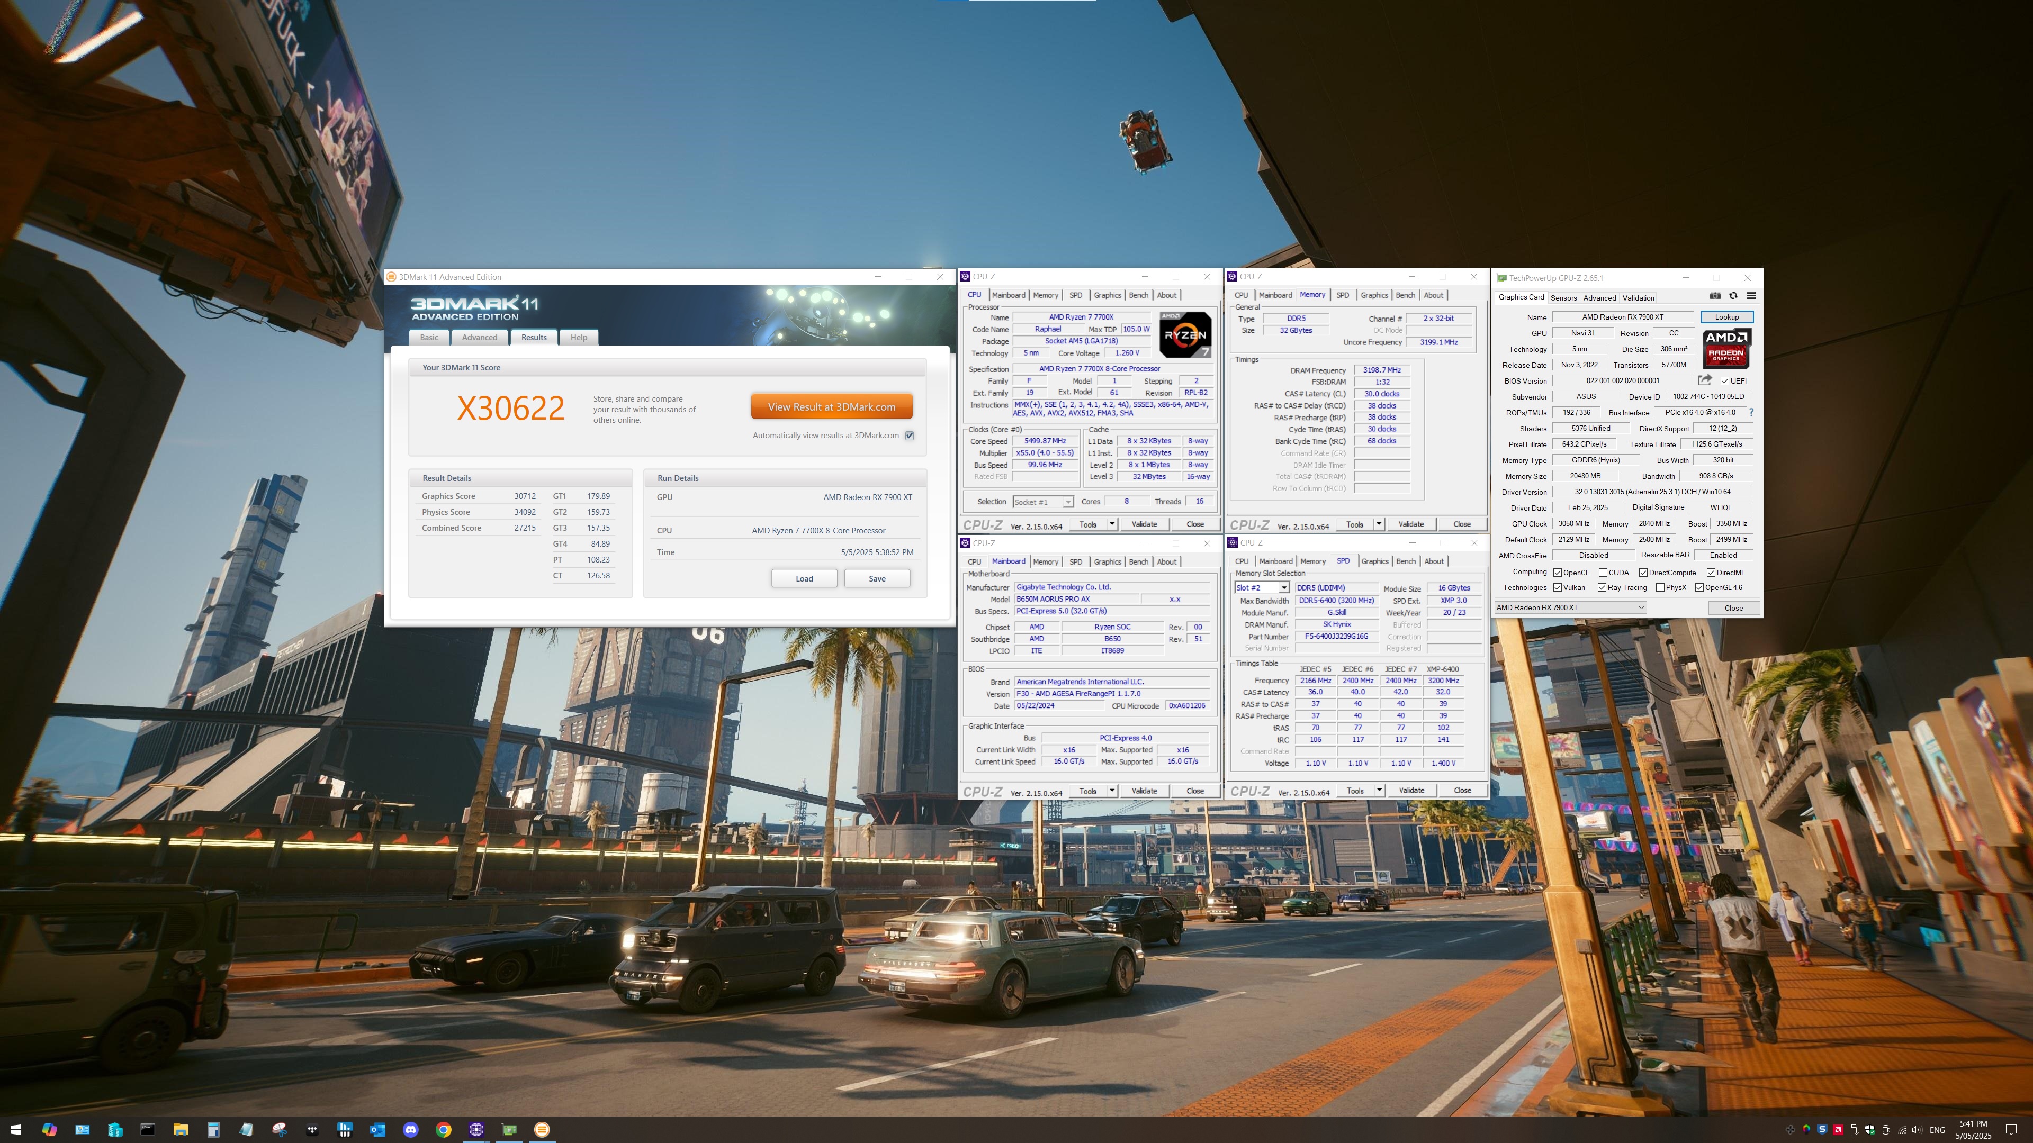This screenshot has height=1143, width=2033.
Task: Open Command Prompt from the taskbar
Action: pyautogui.click(x=148, y=1130)
